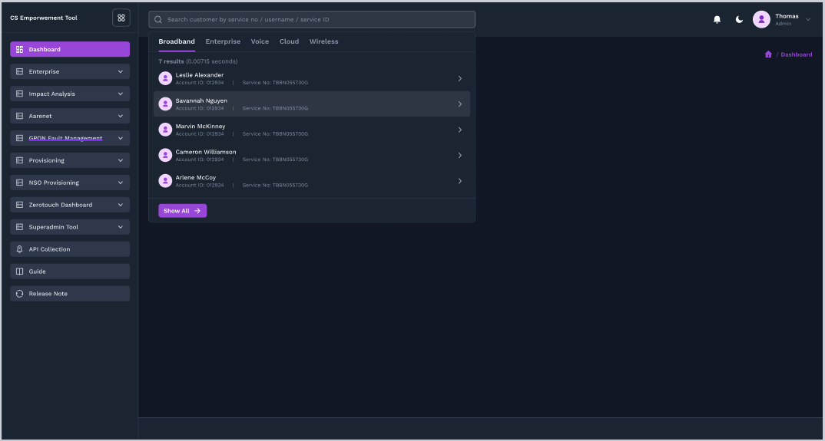Image resolution: width=825 pixels, height=441 pixels.
Task: Open Release Note in sidebar
Action: pos(70,294)
